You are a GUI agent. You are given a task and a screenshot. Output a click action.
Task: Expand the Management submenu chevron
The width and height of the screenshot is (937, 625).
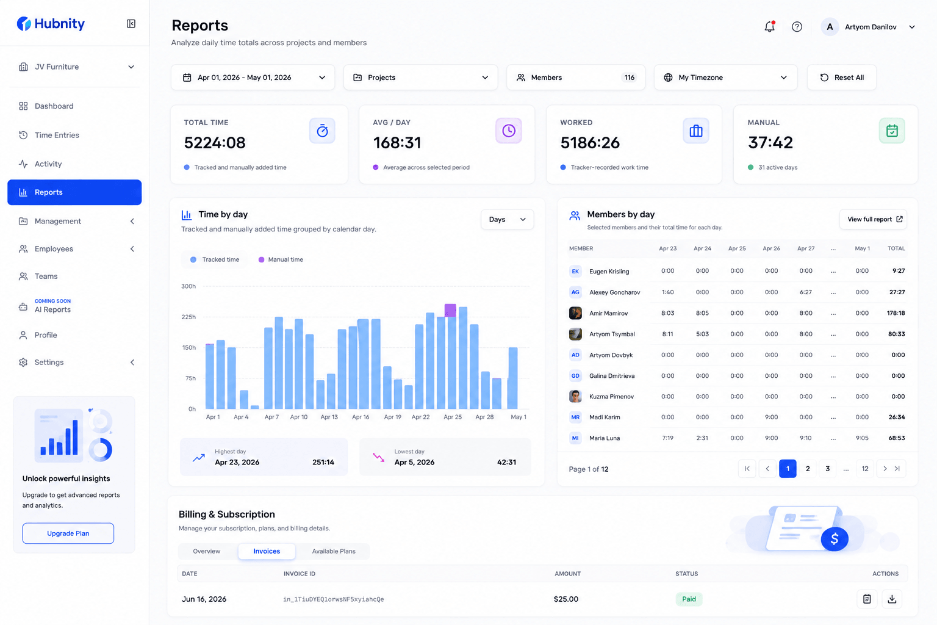tap(132, 222)
